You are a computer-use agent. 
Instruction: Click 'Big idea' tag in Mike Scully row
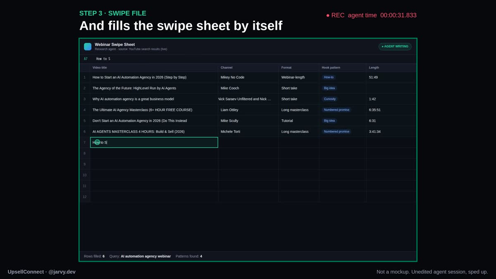click(329, 121)
